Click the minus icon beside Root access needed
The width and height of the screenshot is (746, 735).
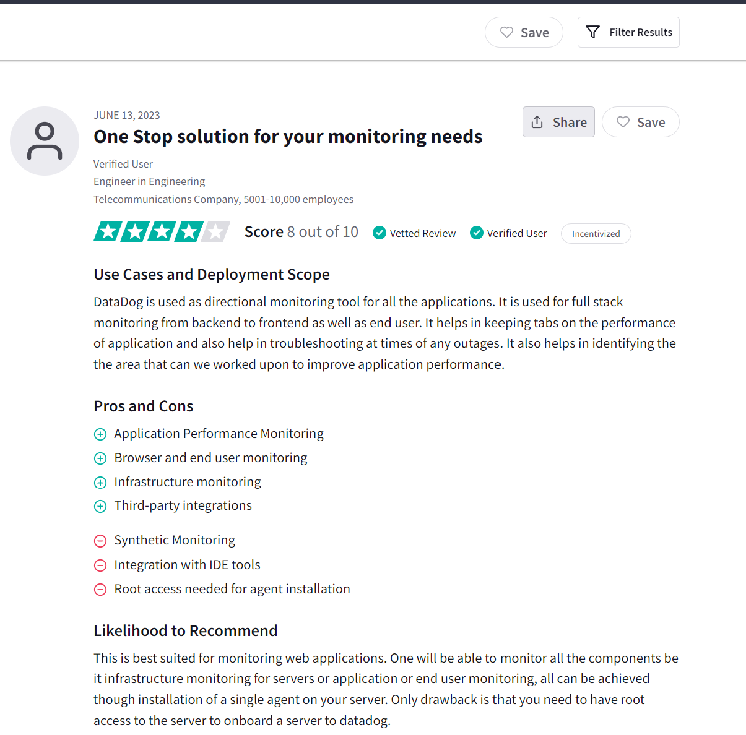[100, 590]
